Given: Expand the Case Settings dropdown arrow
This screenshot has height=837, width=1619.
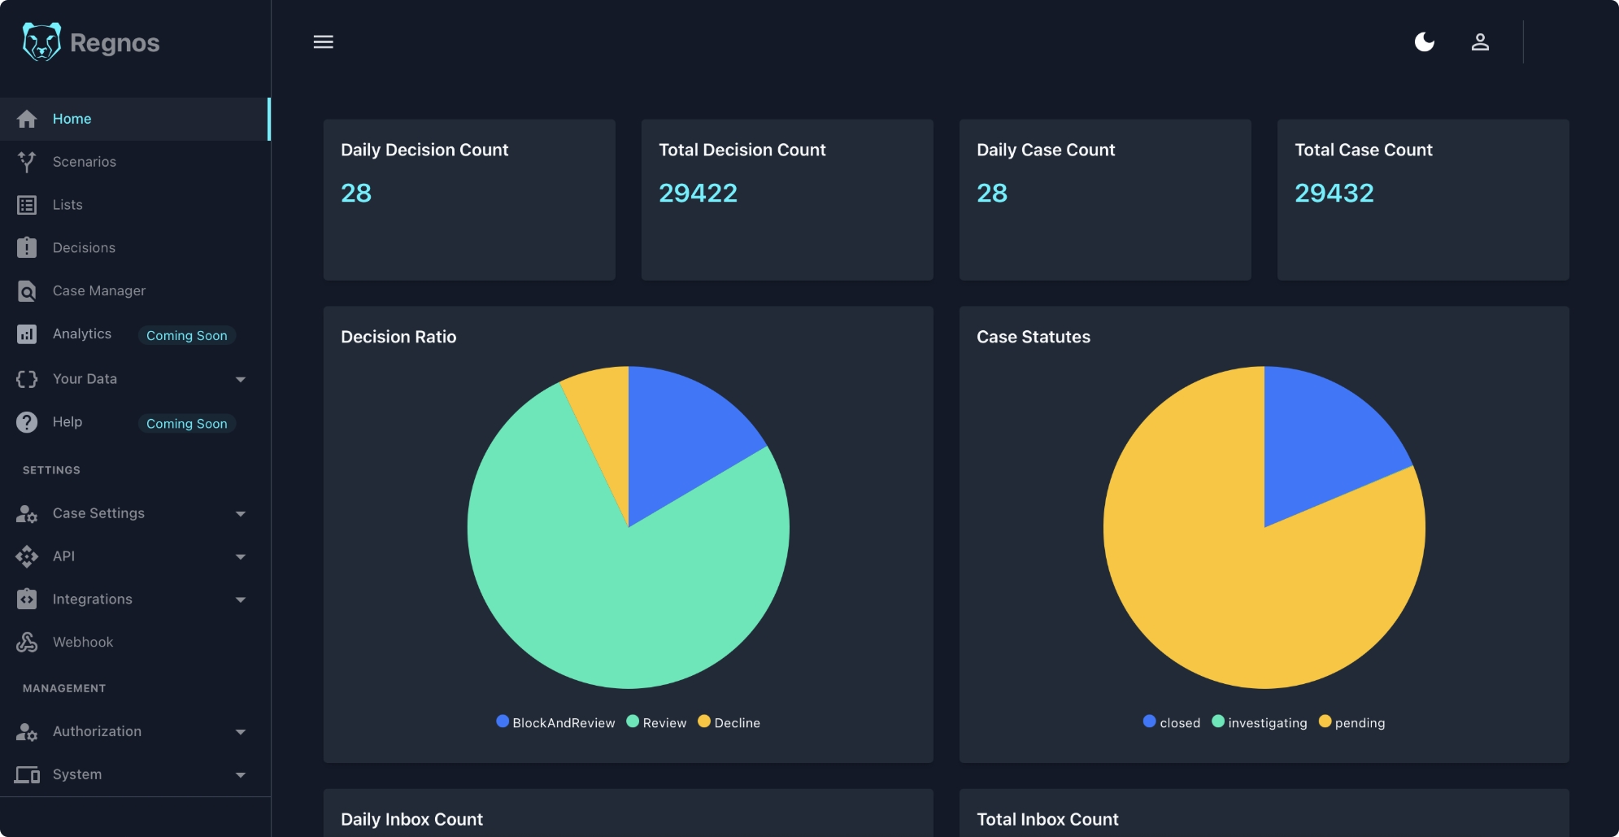Looking at the screenshot, I should 240,513.
